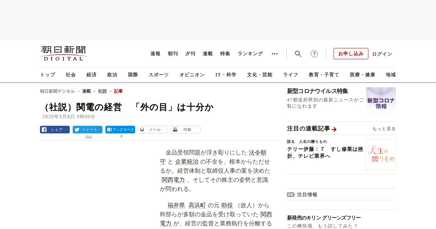Go to the トップ section tab
Viewport: 436px width, 229px height.
tap(48, 75)
